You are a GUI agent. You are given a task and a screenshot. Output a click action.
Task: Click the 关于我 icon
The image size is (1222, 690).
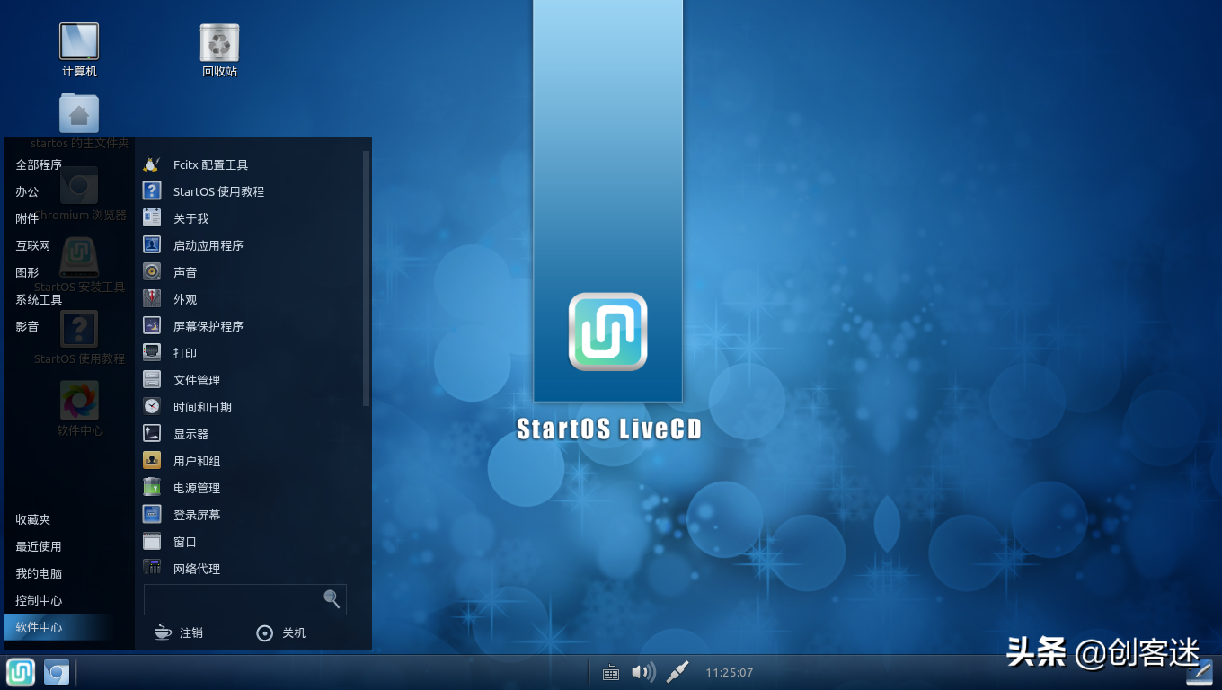click(x=152, y=218)
